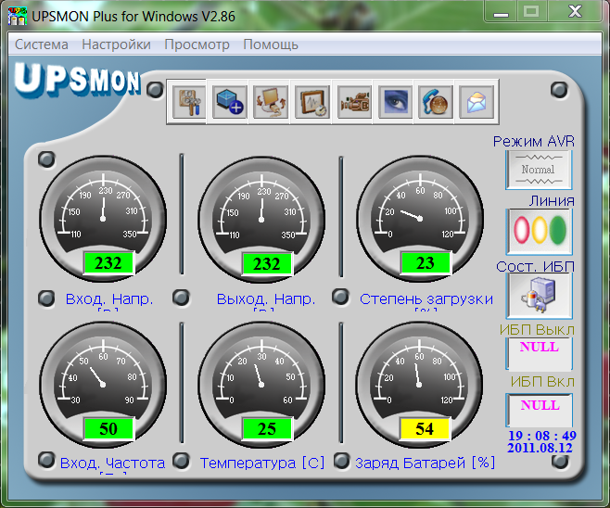This screenshot has height=508, width=610.
Task: Click the computer transfer arrows icon
Action: click(271, 102)
